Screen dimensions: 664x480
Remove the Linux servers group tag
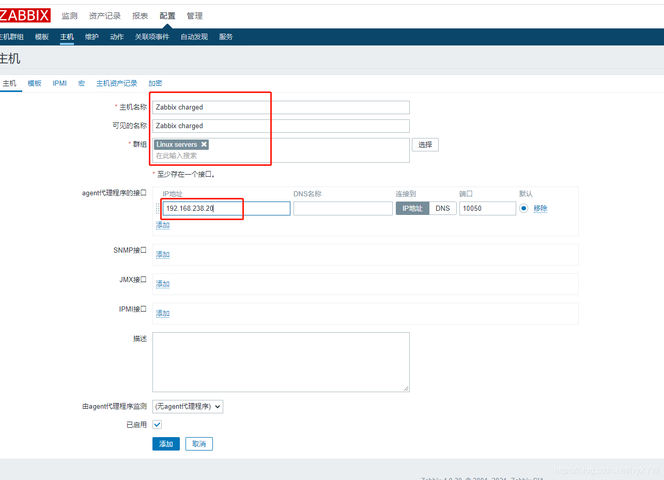204,145
